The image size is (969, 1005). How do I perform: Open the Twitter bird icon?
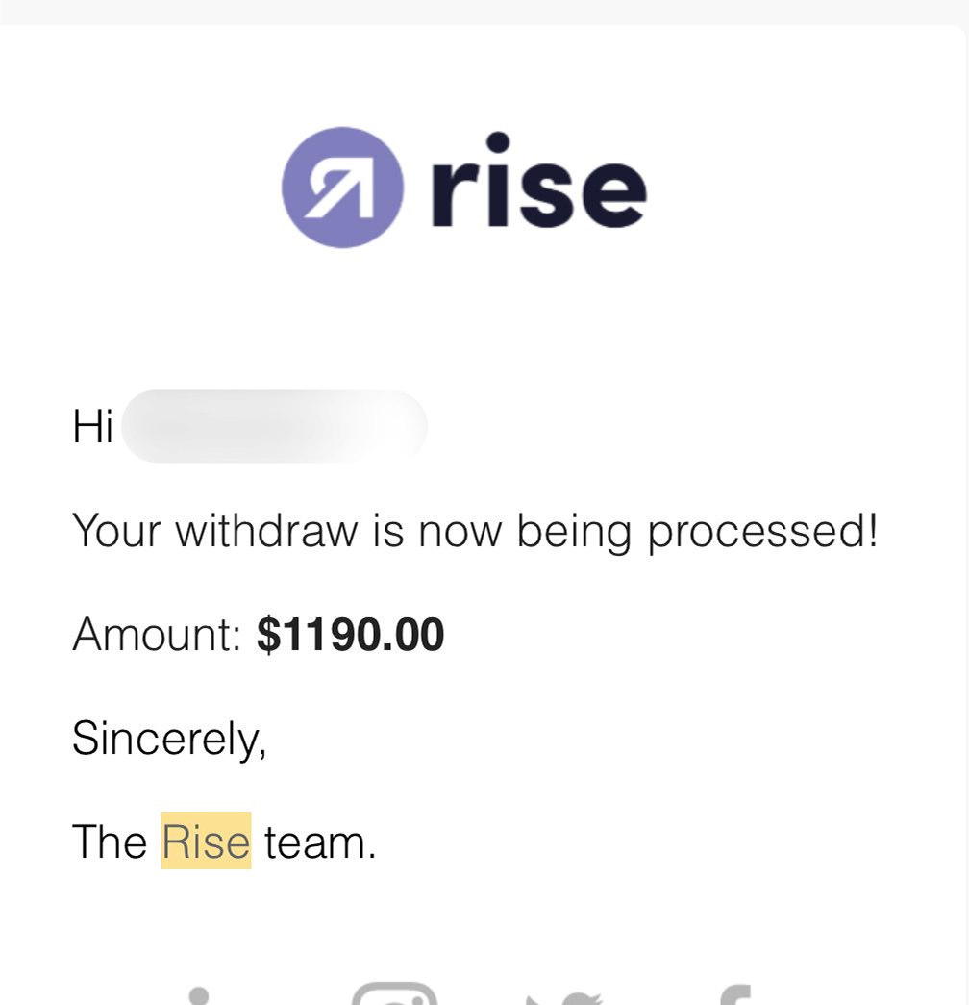563,996
